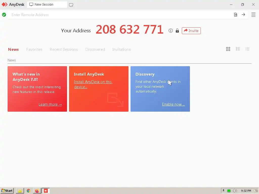Click the connect arrow icon
259x194 pixels.
click(x=243, y=14)
